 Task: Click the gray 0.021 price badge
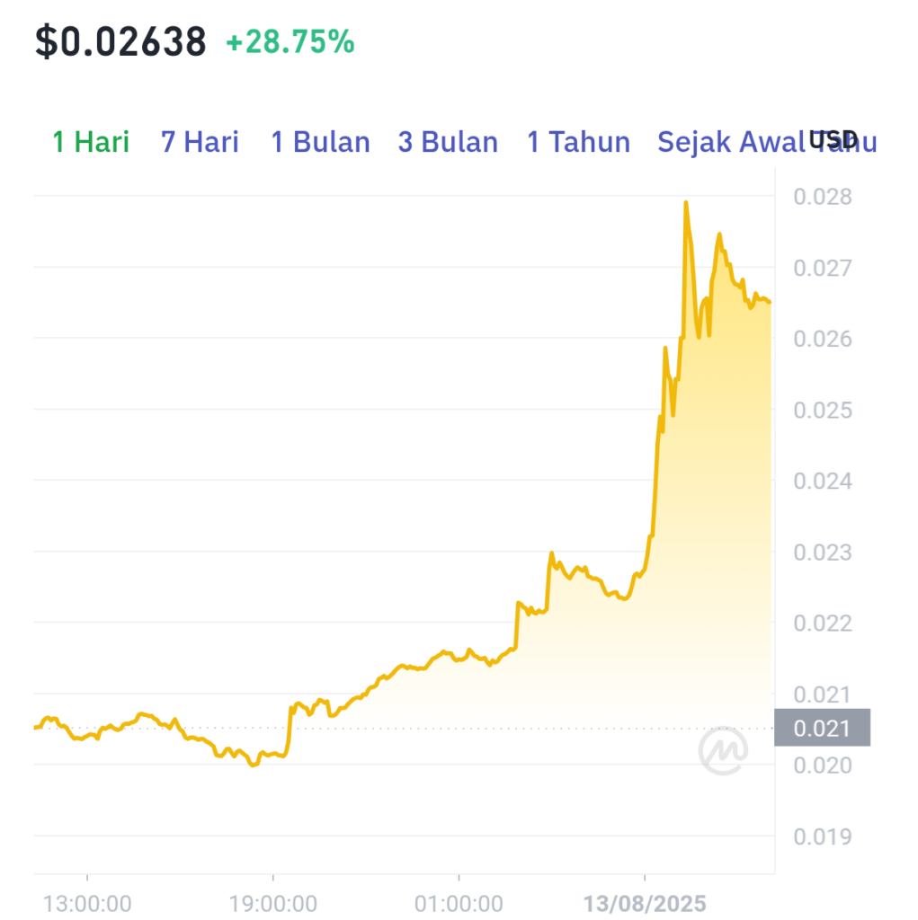(x=823, y=728)
